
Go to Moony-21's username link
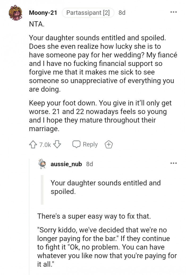(x=43, y=12)
